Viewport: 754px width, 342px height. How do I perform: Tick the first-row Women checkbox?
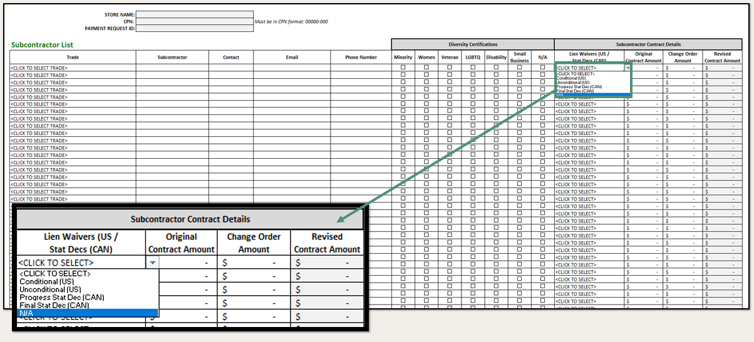click(x=426, y=68)
